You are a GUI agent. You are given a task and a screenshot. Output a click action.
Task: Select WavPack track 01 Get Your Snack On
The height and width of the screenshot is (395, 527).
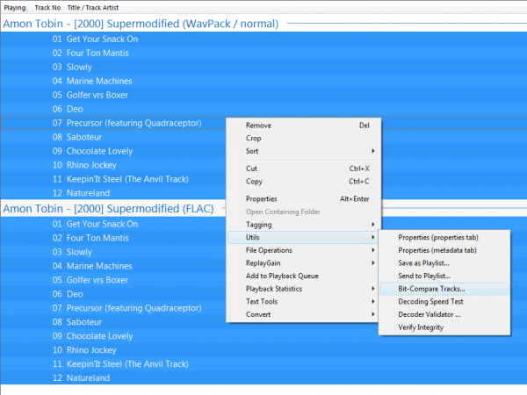coord(102,39)
